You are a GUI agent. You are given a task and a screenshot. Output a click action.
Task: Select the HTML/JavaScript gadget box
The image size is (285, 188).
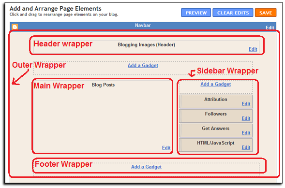pos(216,145)
